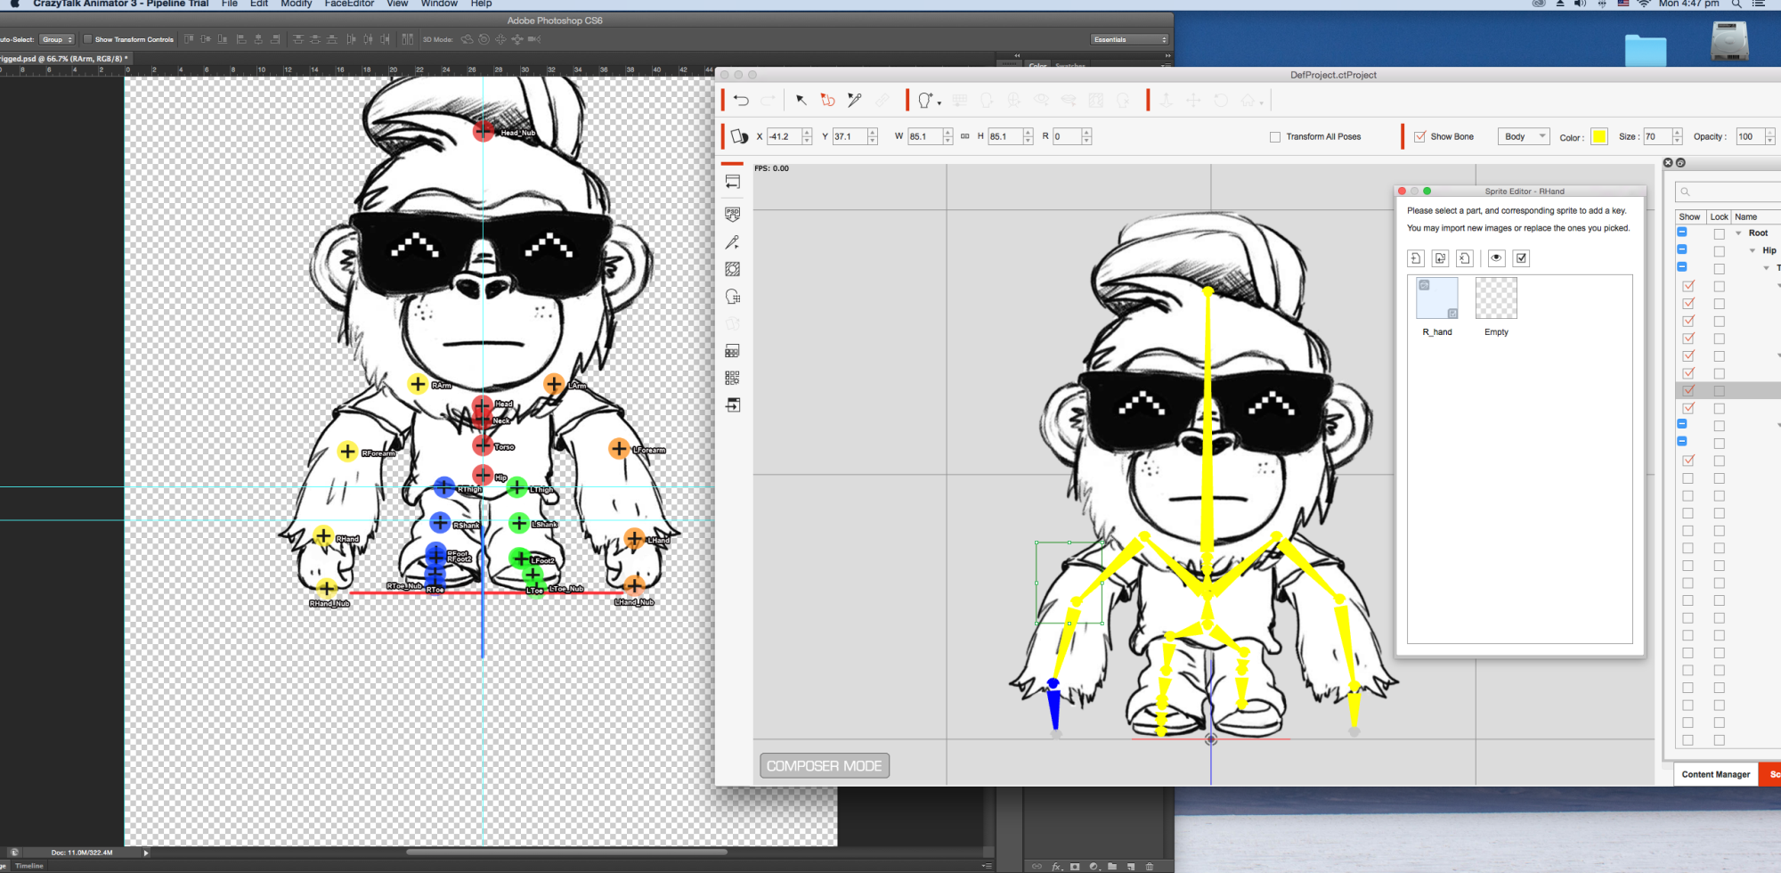Click Photoshop 3D rotate mode icon
The image size is (1781, 873).
tap(467, 39)
